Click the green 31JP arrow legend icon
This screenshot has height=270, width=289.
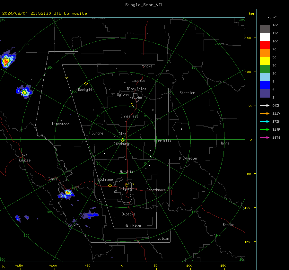click(265, 130)
